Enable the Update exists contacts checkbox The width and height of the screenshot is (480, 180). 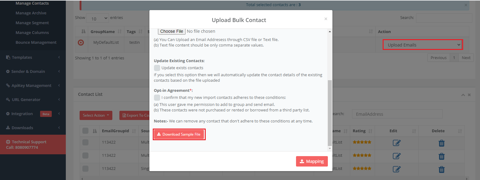click(157, 68)
